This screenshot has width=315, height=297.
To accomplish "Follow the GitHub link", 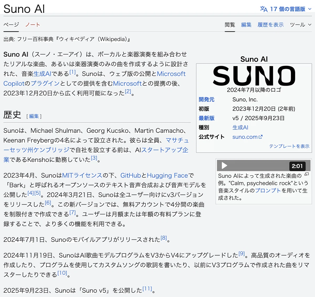I will click(131, 176).
